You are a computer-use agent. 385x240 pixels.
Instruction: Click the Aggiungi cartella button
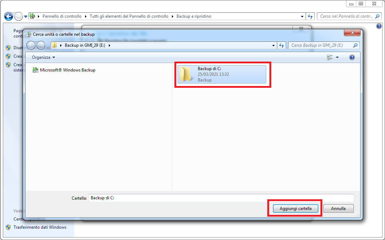pos(296,208)
